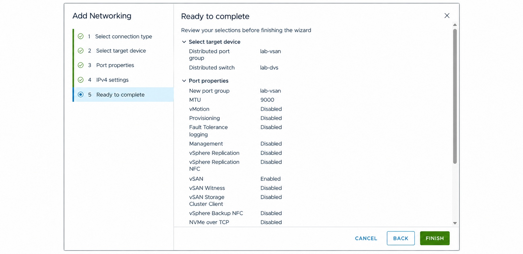This screenshot has width=523, height=254.
Task: Click the checkmark icon beside IPv4 settings
Action: coord(81,80)
